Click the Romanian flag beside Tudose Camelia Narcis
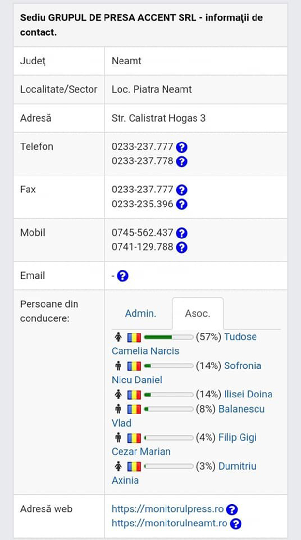This screenshot has height=540, width=301. (134, 337)
